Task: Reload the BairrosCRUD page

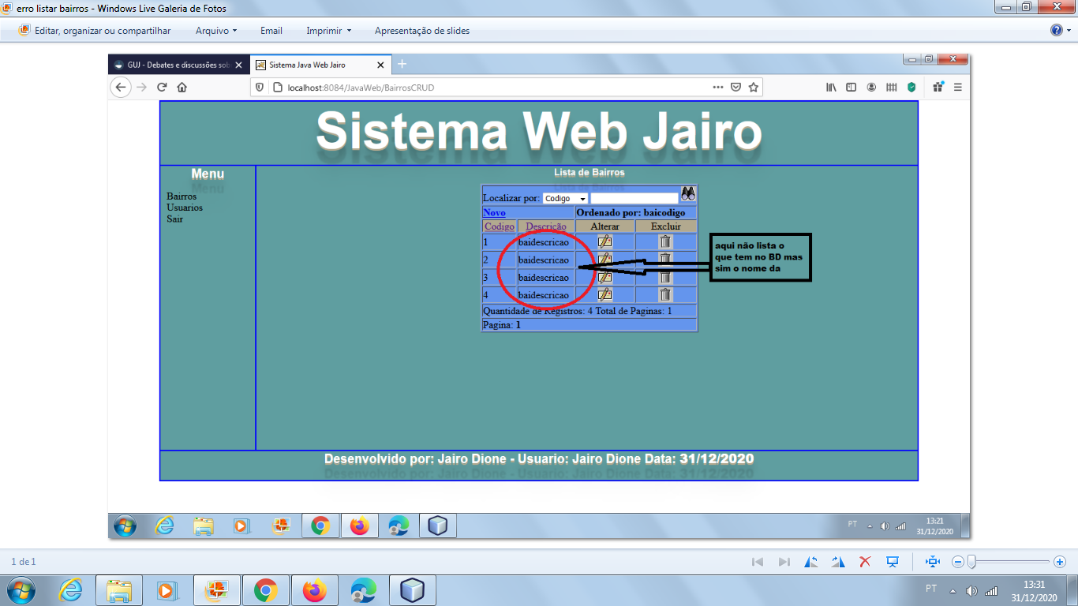Action: tap(163, 88)
